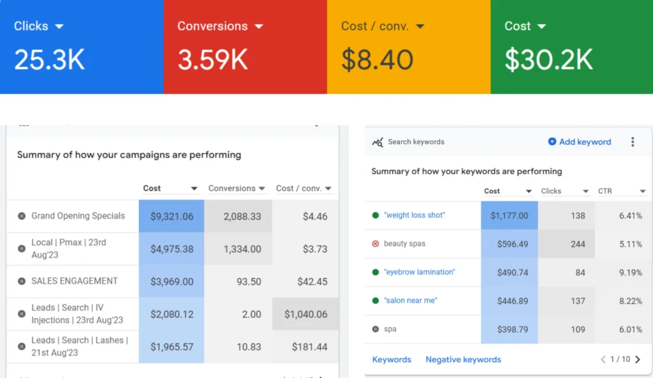This screenshot has width=653, height=378.
Task: Go to next keywords page arrow
Action: coord(638,360)
